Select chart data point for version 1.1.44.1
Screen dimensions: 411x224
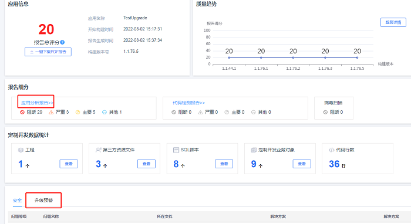point(229,57)
